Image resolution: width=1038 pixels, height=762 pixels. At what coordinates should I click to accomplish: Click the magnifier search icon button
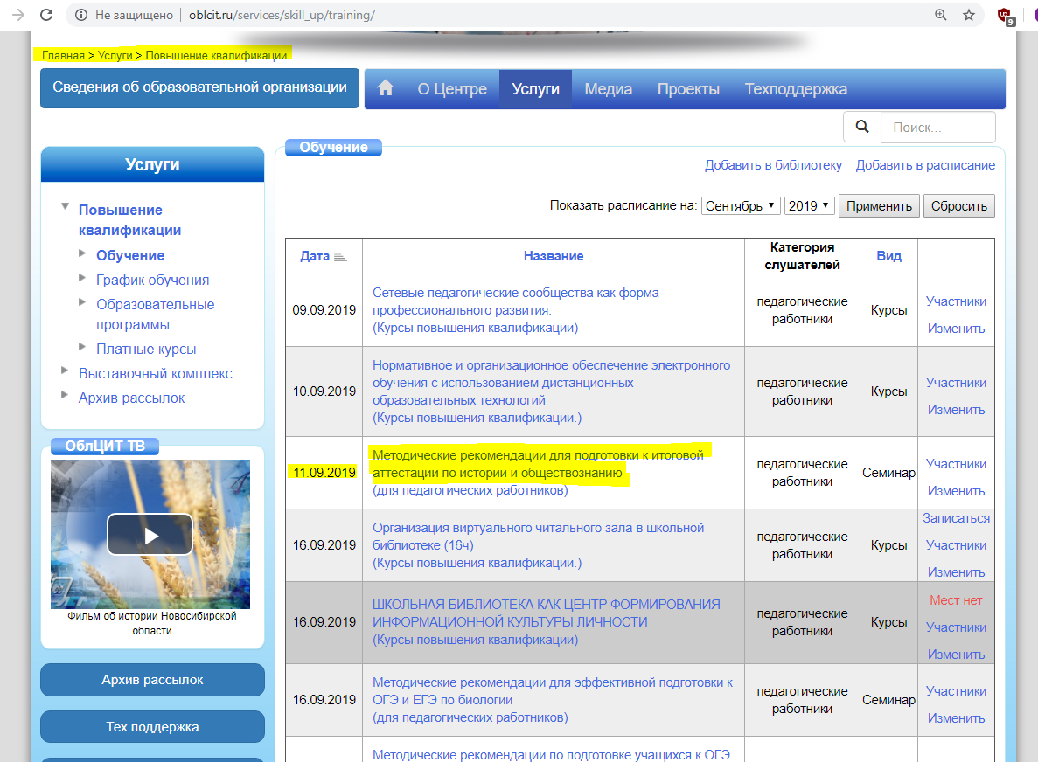pyautogui.click(x=862, y=127)
